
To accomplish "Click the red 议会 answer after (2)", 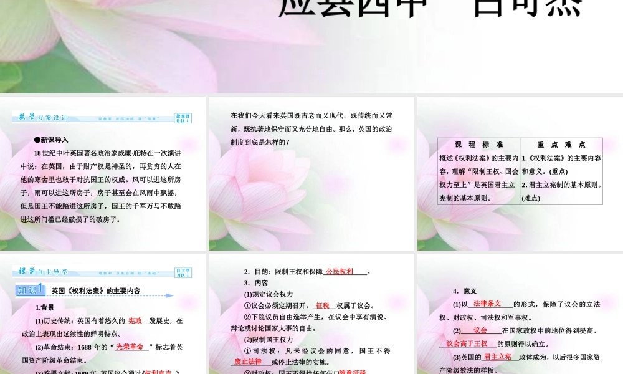I will tap(480, 330).
